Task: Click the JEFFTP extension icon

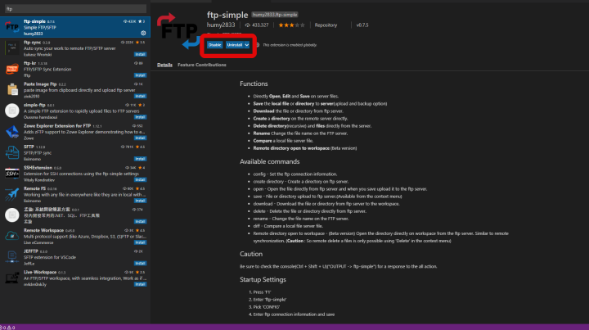Action: pyautogui.click(x=12, y=257)
